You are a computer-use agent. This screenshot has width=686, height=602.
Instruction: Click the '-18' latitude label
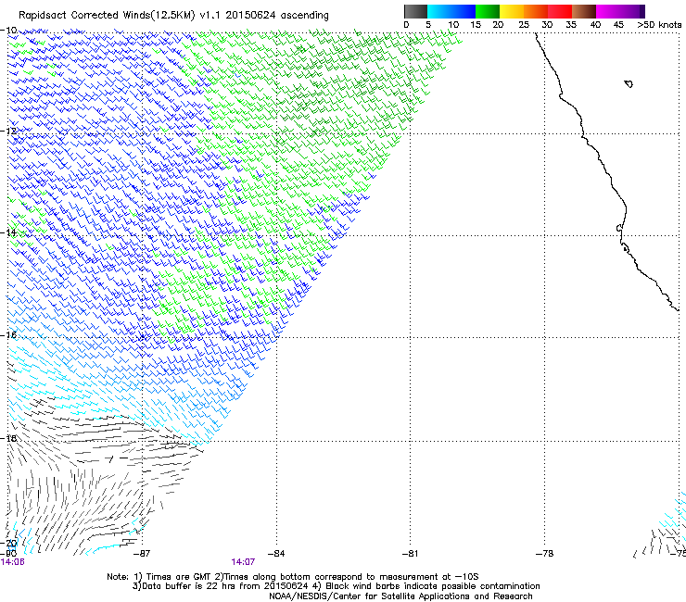tap(8, 438)
